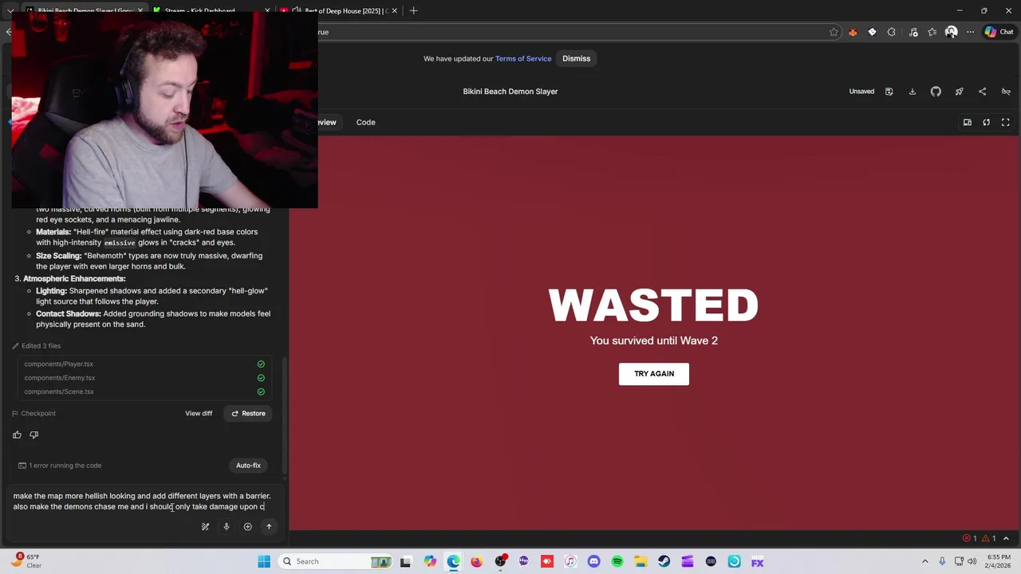This screenshot has height=574, width=1021.
Task: Open components/Enemy.tsx file entry
Action: point(144,378)
